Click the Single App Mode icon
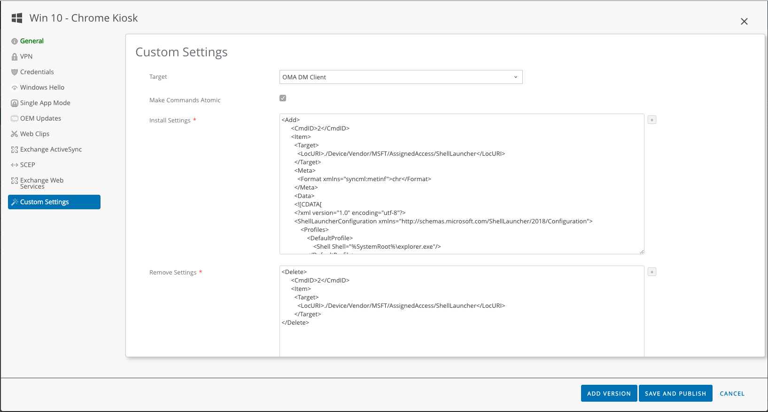The width and height of the screenshot is (768, 412). (15, 103)
